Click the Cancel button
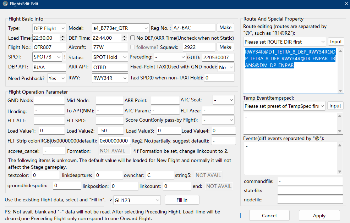This screenshot has width=350, height=223. tap(269, 216)
